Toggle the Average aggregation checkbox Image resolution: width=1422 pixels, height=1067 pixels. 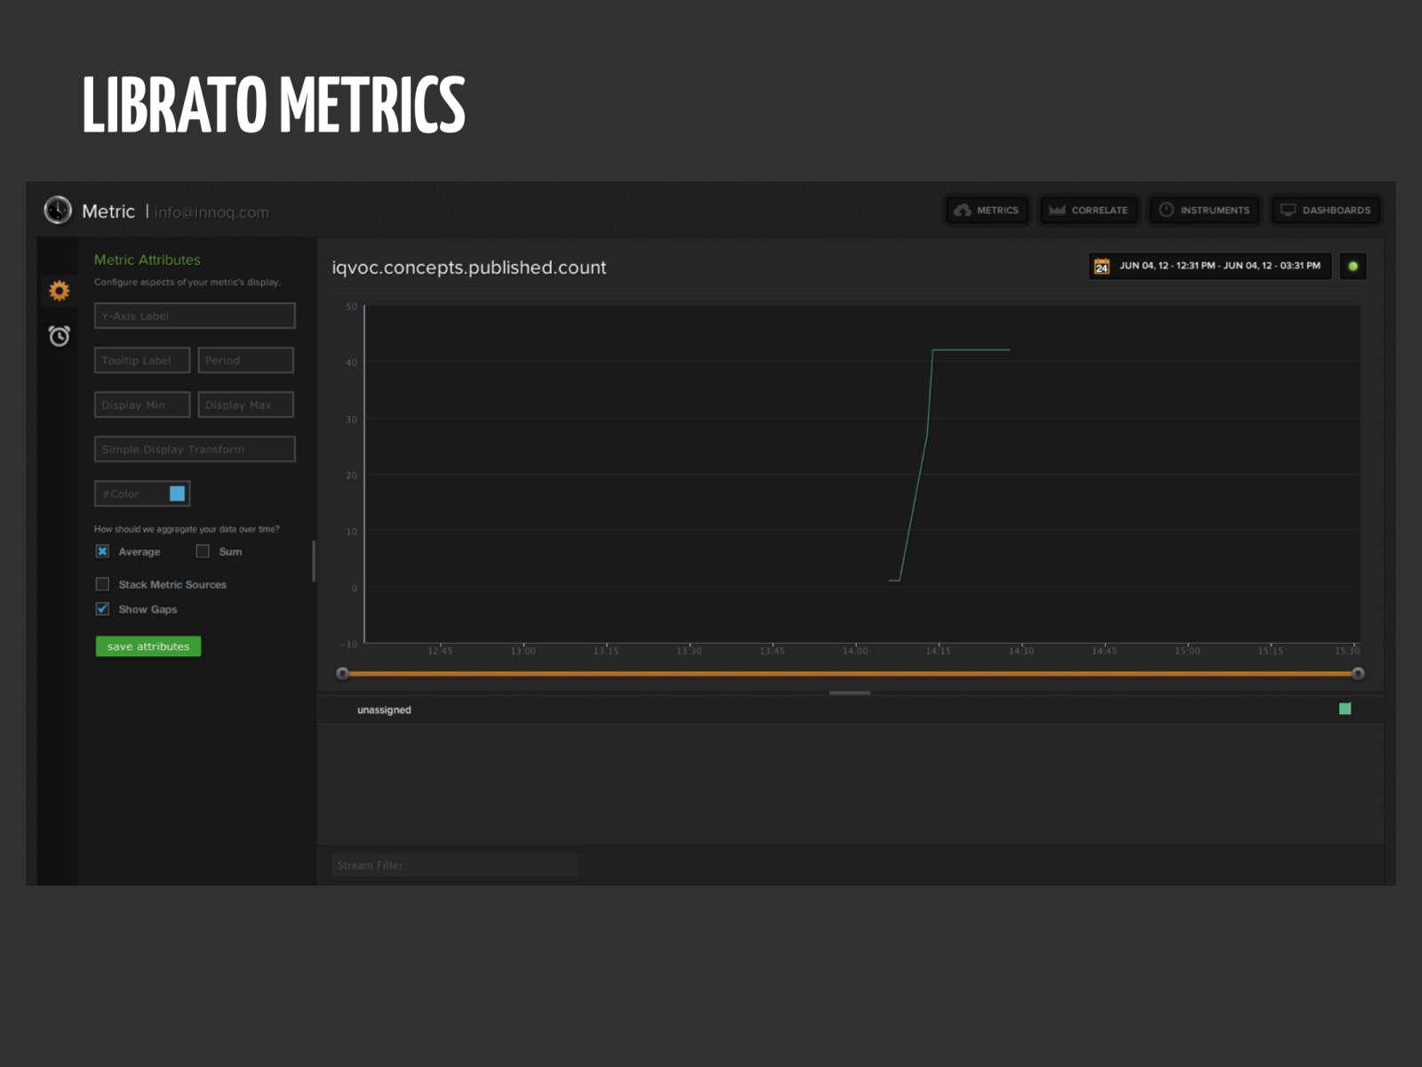coord(102,551)
